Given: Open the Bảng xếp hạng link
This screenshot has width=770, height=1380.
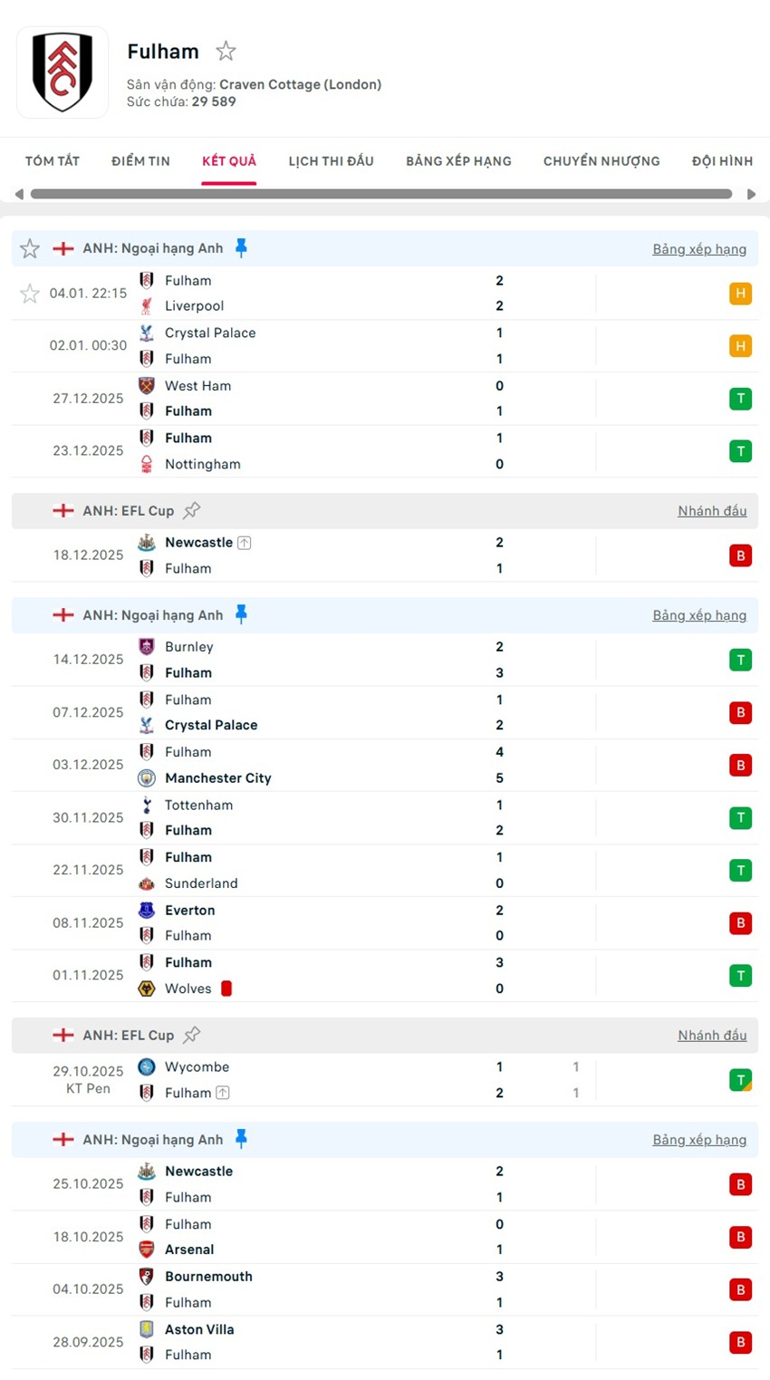Looking at the screenshot, I should coord(699,248).
